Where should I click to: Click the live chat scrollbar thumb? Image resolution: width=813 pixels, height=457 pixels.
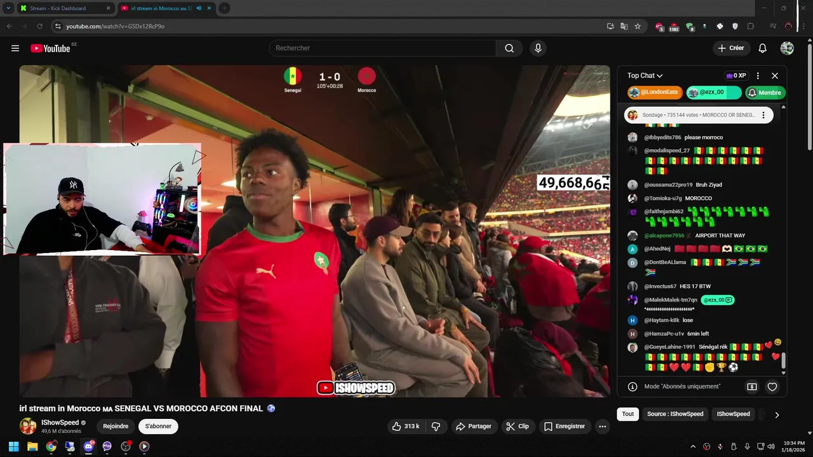[783, 361]
